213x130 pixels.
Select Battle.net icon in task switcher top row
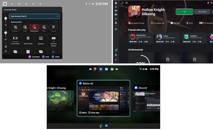(101, 69)
